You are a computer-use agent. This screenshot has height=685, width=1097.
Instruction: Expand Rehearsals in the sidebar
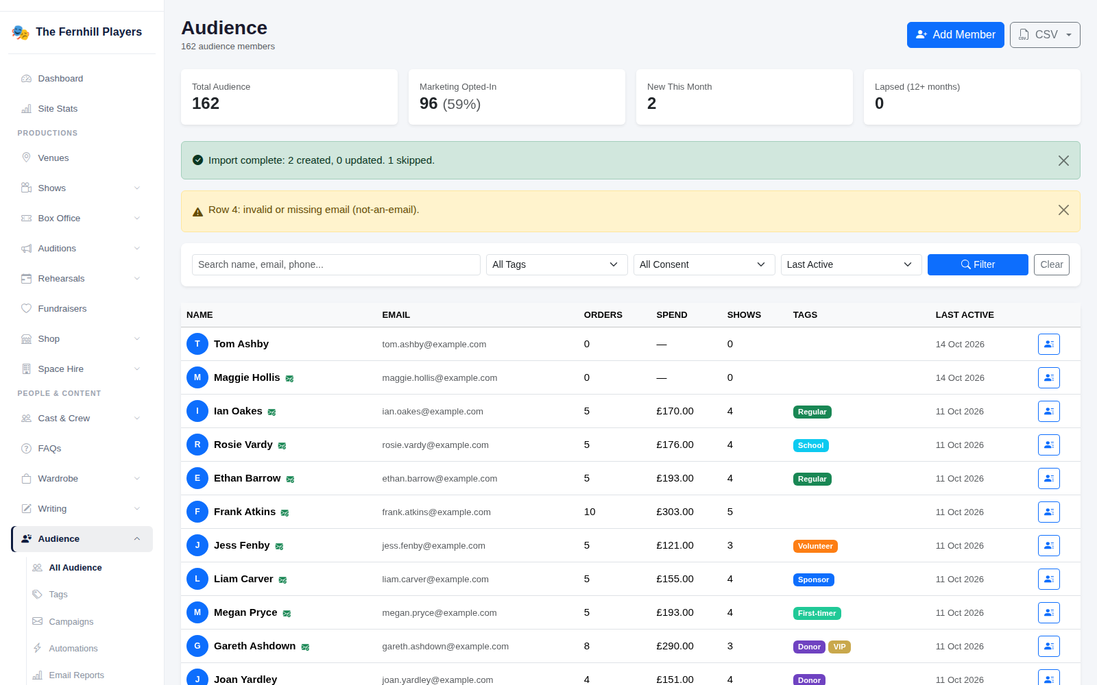tap(82, 279)
